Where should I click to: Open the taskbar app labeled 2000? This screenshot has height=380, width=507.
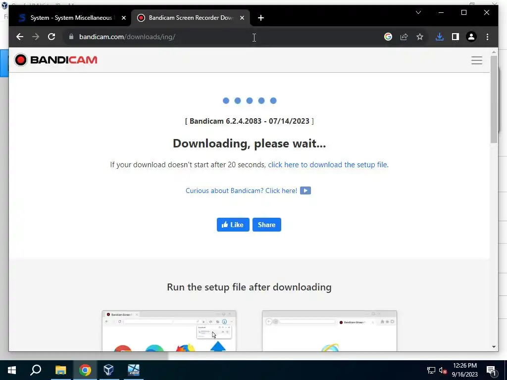133,370
